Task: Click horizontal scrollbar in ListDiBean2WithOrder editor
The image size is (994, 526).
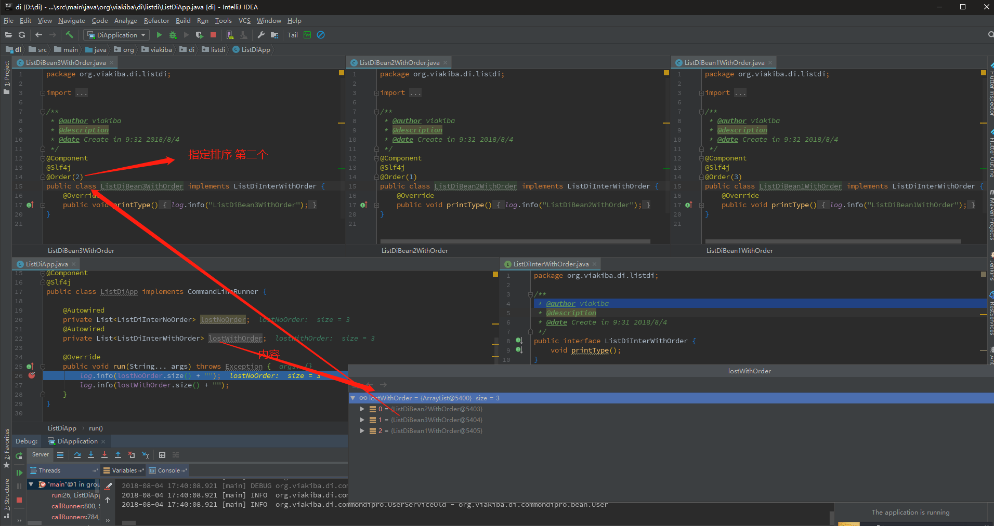Action: tap(515, 241)
